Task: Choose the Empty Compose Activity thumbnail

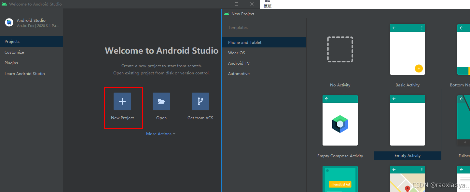Action: tap(340, 120)
